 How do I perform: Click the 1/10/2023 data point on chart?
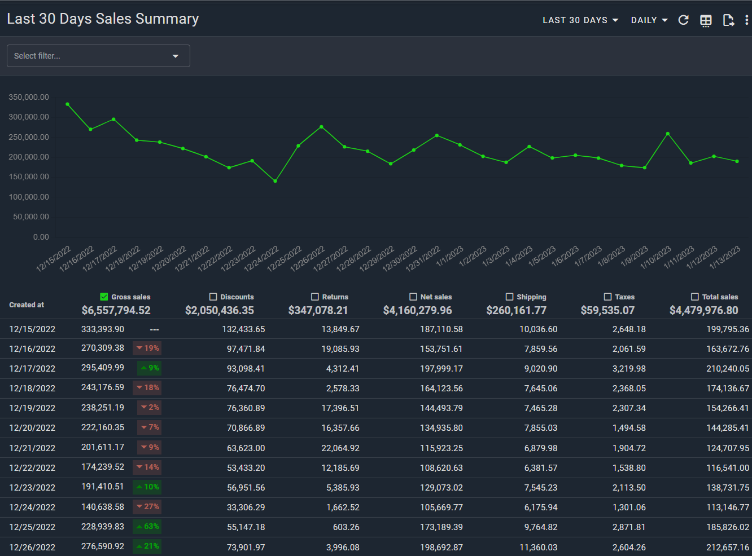pos(668,134)
